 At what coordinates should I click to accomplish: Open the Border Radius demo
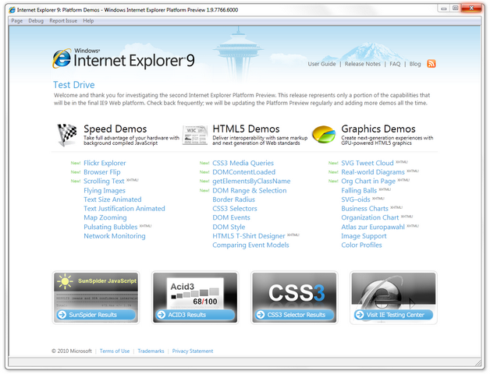coord(233,199)
